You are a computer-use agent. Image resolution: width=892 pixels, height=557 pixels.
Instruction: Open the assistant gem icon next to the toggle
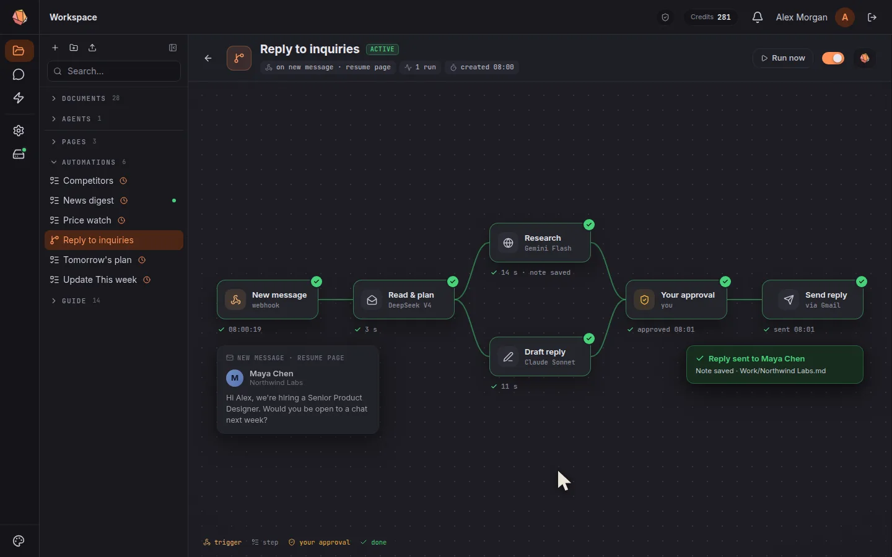pyautogui.click(x=866, y=58)
